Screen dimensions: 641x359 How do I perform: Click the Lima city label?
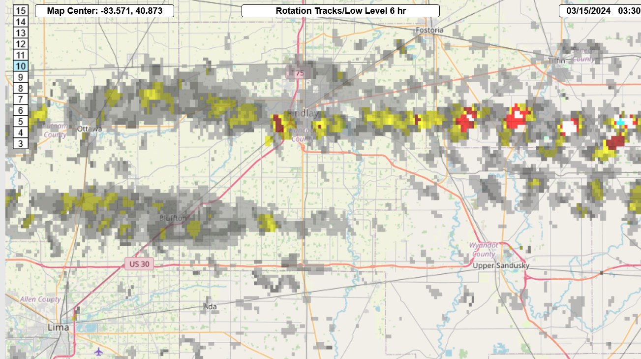point(58,327)
